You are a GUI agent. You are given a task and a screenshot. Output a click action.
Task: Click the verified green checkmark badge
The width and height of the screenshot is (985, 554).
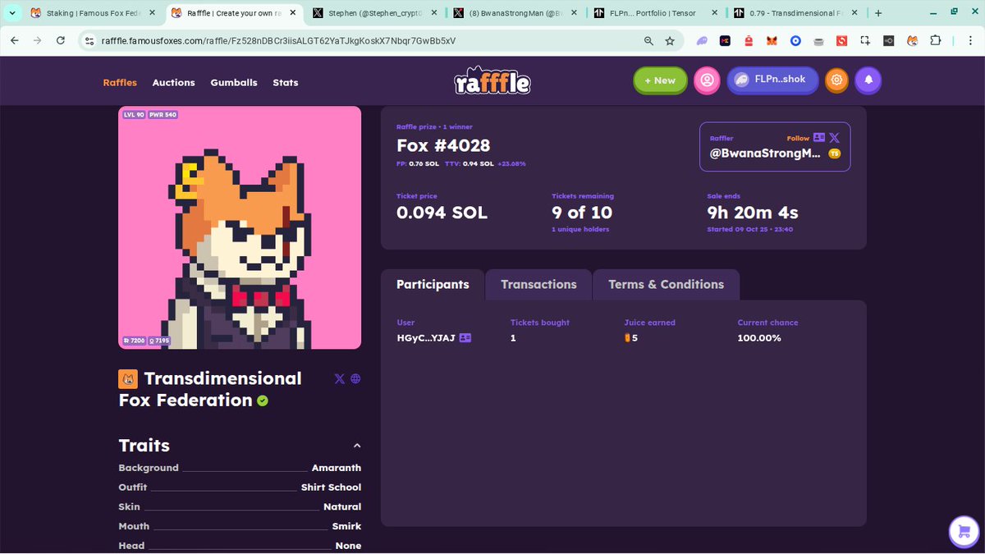click(263, 401)
